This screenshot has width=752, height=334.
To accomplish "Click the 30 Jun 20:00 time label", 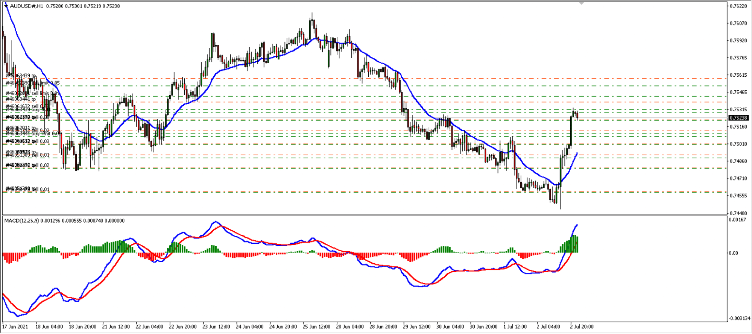I will click(x=484, y=326).
